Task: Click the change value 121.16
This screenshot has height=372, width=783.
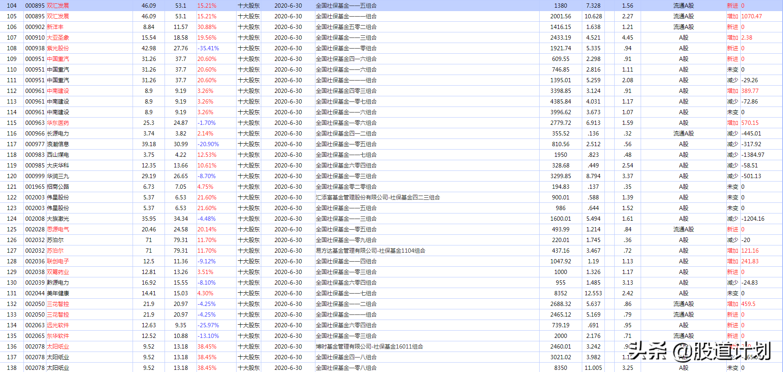Action: coord(750,251)
